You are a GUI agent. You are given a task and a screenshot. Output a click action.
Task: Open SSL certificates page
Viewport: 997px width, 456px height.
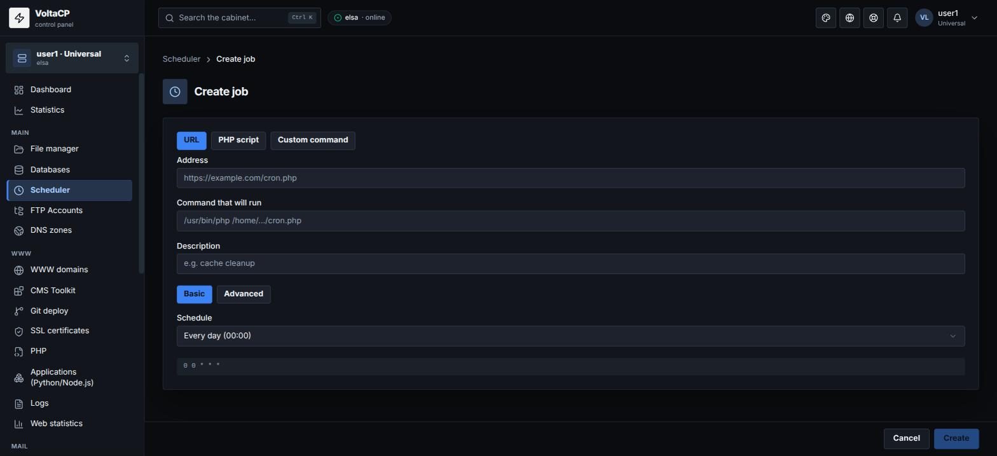click(69, 331)
